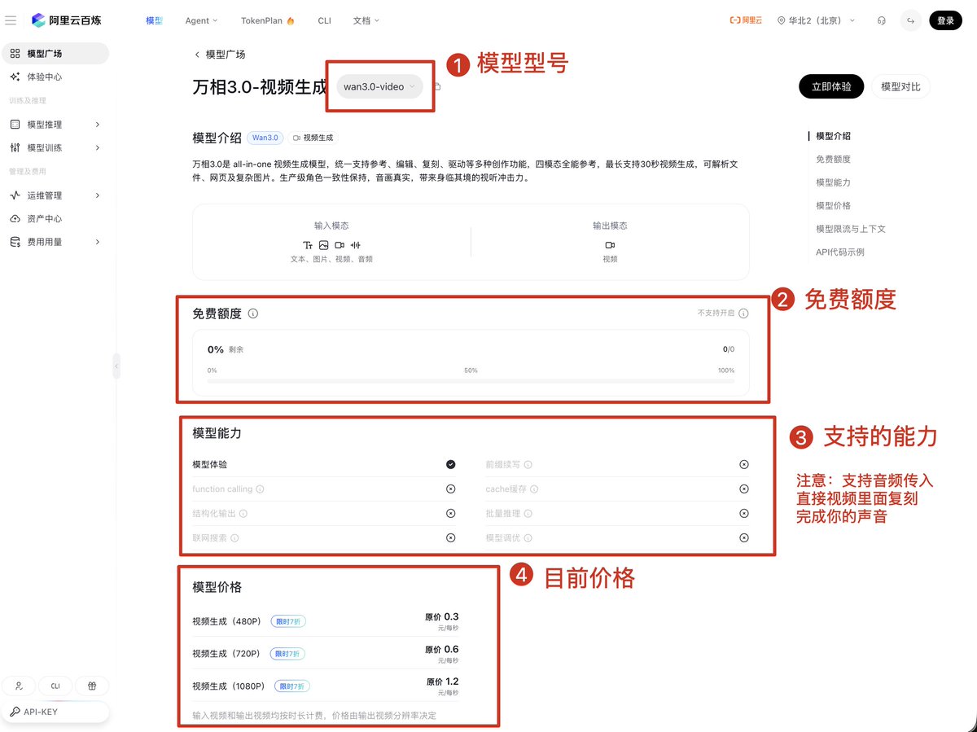Image resolution: width=977 pixels, height=732 pixels.
Task: Expand the 模型训练 sidebar section
Action: point(98,147)
